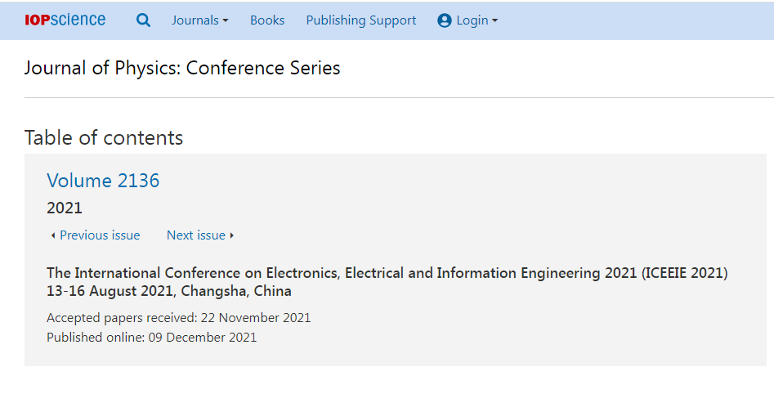
Task: Open the Volume 2136 link
Action: [x=103, y=181]
